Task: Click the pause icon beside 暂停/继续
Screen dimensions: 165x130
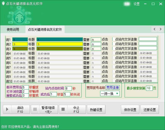Action: click(x=35, y=109)
